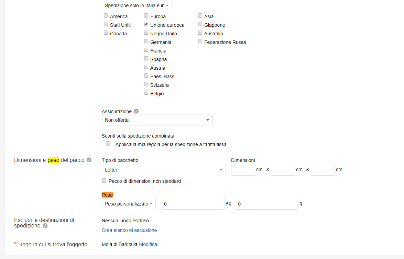Click the Crea elenco di esclusione link
The width and height of the screenshot is (404, 259).
click(x=129, y=230)
